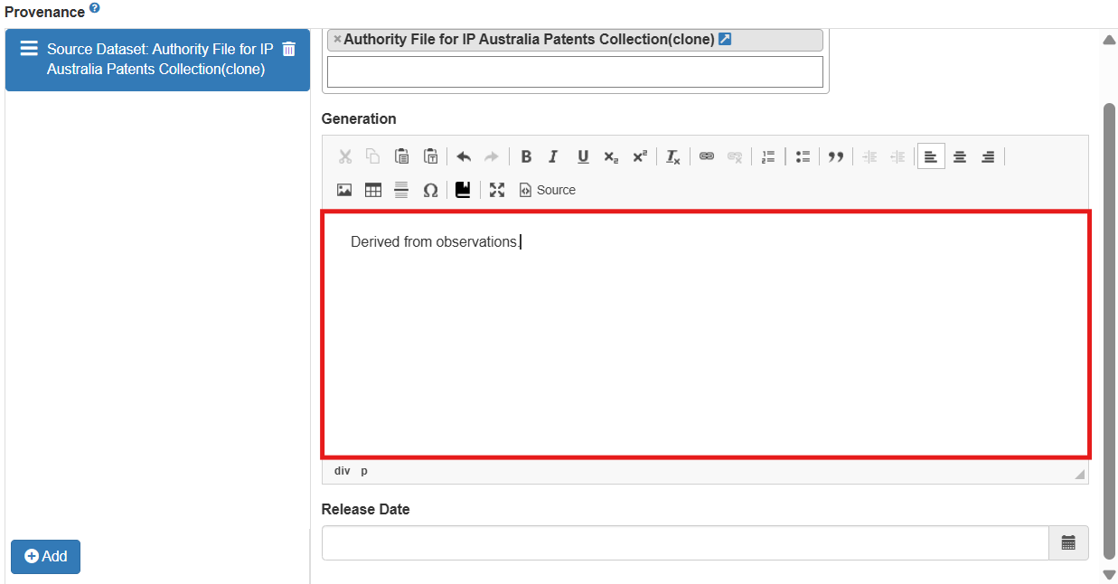The width and height of the screenshot is (1118, 584).
Task: Toggle italic text formatting
Action: 554,156
